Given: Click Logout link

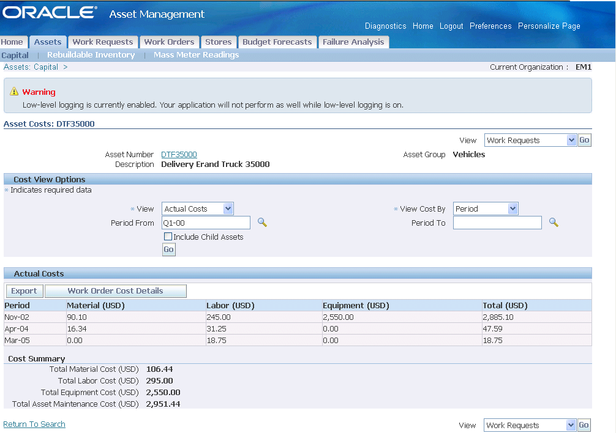Looking at the screenshot, I should click(451, 26).
